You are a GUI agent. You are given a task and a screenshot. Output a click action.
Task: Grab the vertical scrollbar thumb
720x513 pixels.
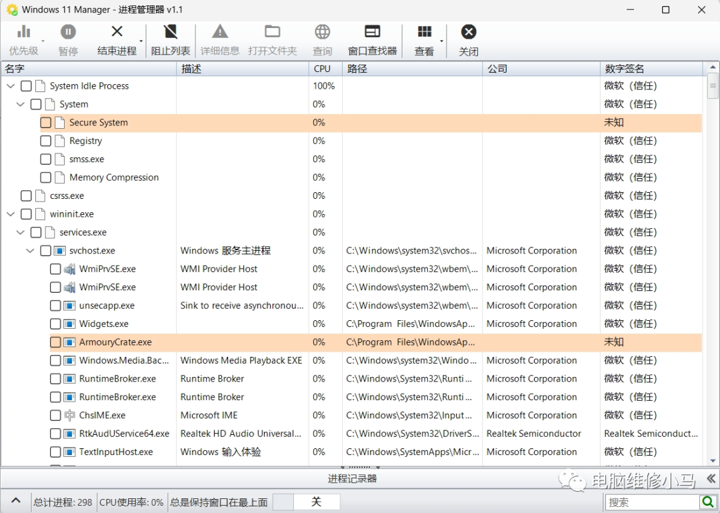pyautogui.click(x=713, y=86)
